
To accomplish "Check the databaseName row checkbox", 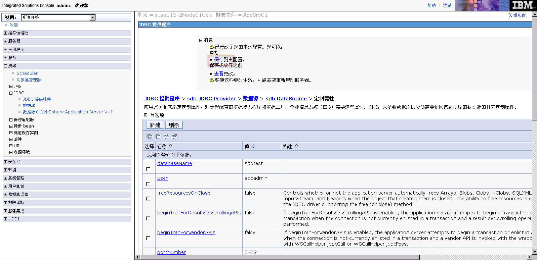I will pyautogui.click(x=148, y=169).
